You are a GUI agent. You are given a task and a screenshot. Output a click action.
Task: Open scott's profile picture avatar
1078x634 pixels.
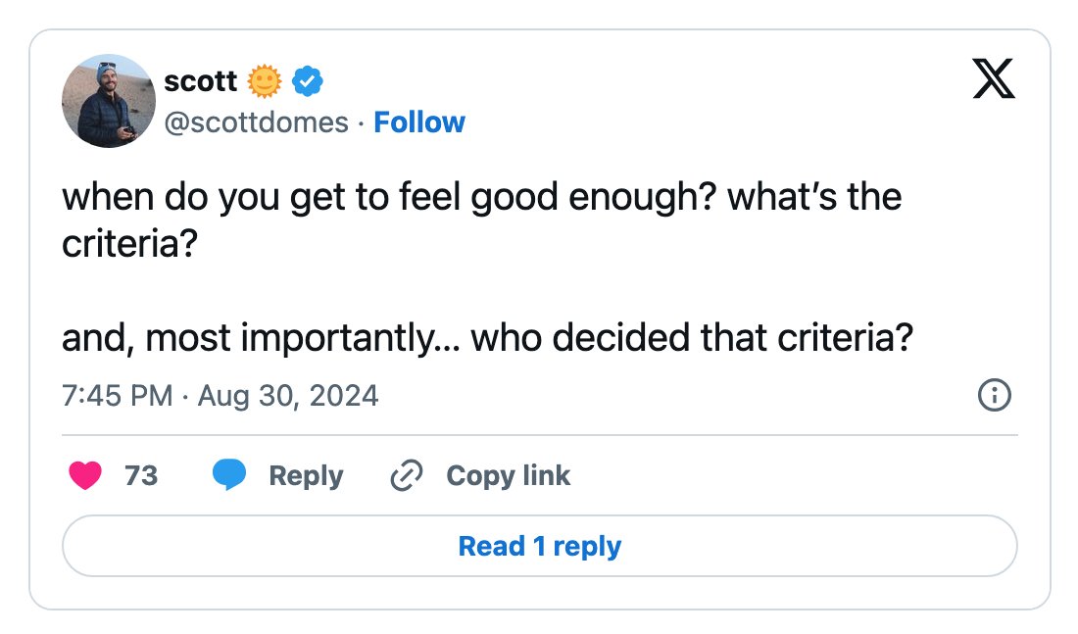pos(109,101)
